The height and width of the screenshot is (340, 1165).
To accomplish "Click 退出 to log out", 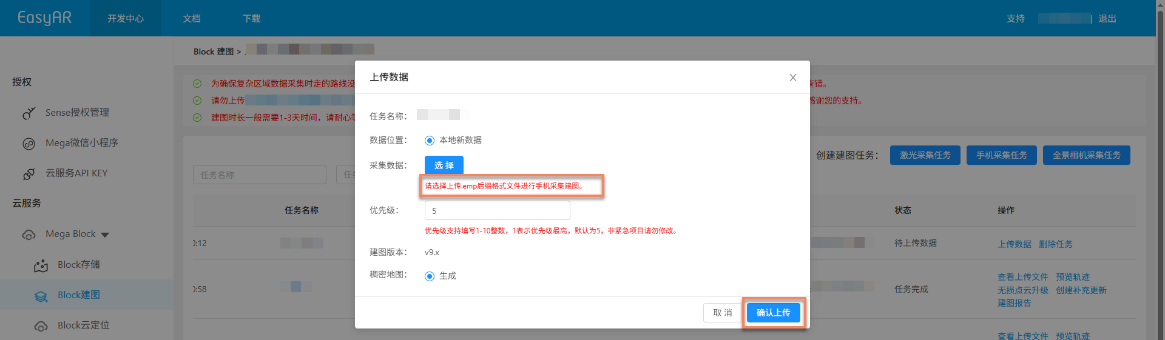I will pyautogui.click(x=1107, y=19).
